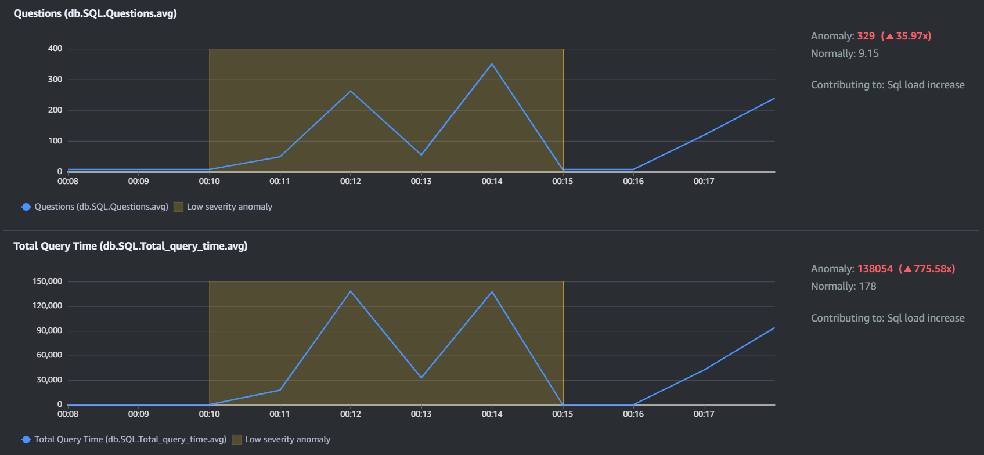Click the Normally: 9.15 text
The image size is (984, 455).
845,53
